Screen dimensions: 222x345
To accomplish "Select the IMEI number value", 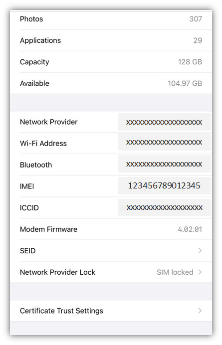I will [164, 185].
